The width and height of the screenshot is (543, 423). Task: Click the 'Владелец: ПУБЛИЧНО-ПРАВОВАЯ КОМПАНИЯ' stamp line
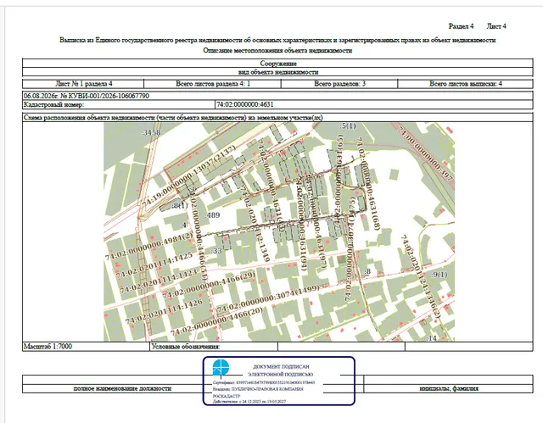pos(258,389)
